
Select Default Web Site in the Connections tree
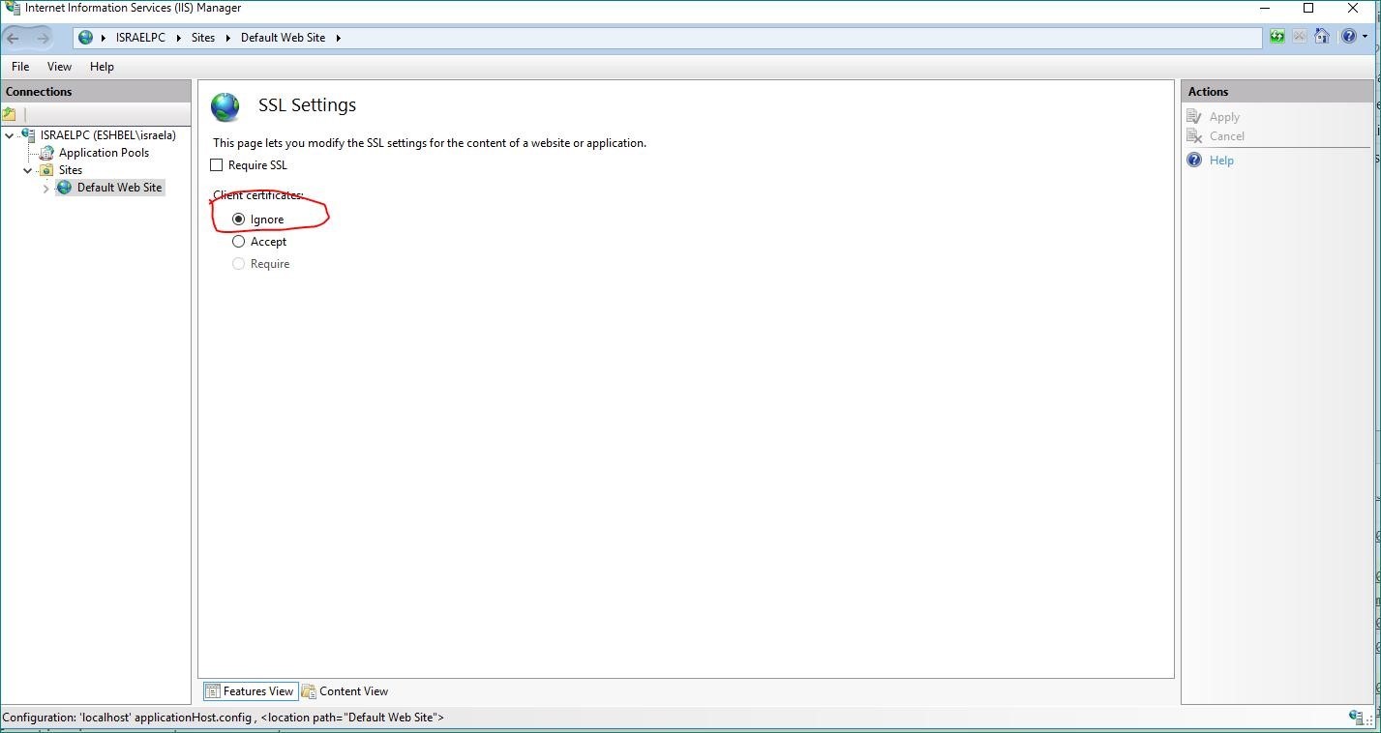tap(120, 187)
